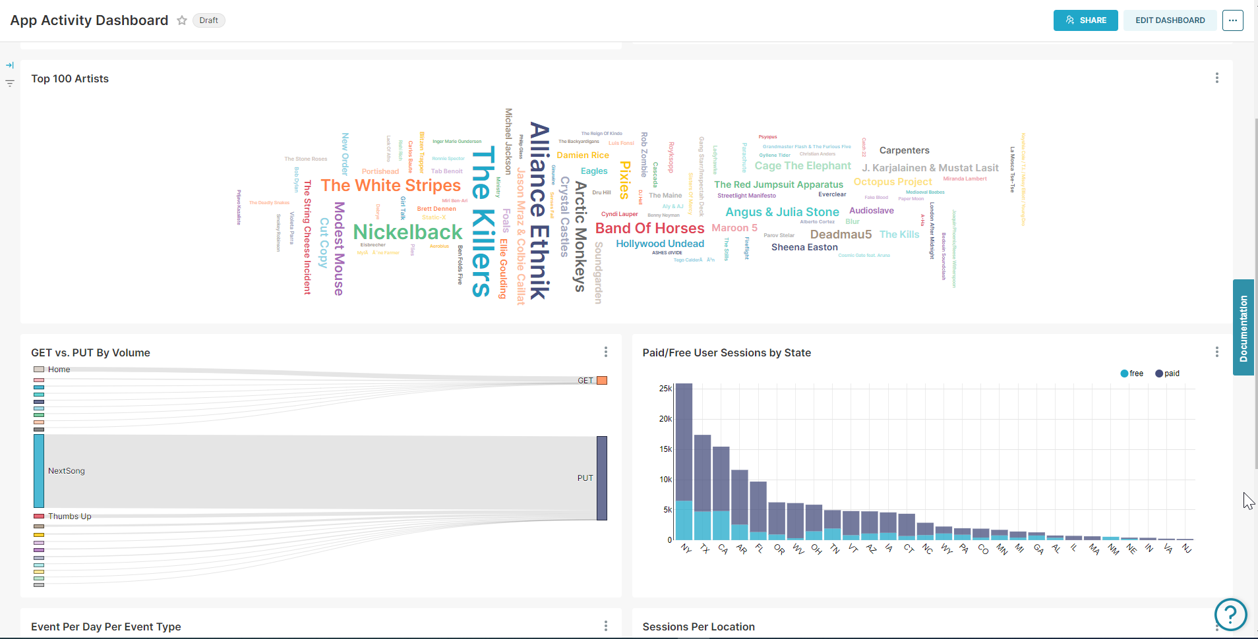Viewport: 1258px width, 639px height.
Task: Click Hollywood Undead in word cloud
Action: pyautogui.click(x=660, y=244)
